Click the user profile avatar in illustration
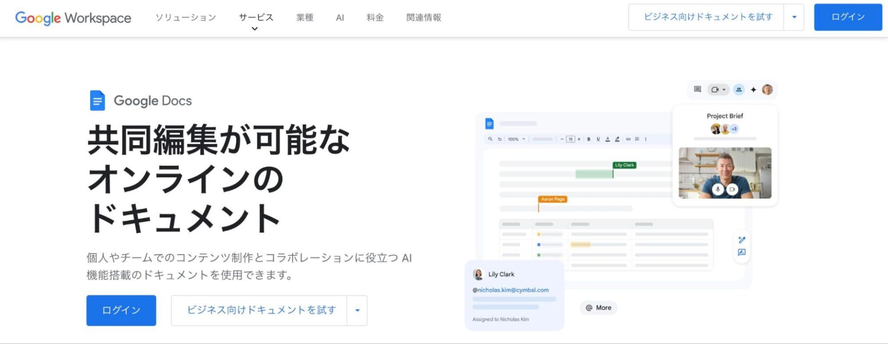Viewport: 888px width, 344px height. [x=767, y=90]
